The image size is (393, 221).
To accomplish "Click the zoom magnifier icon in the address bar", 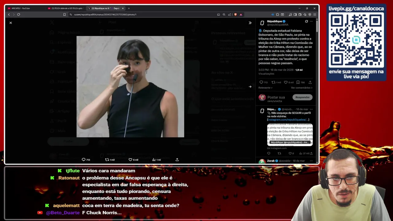I will click(224, 14).
